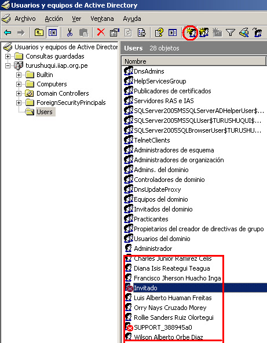Screen dimensions: 267x343
Task: Click the Forward arrow toolbar icon
Action: pyautogui.click(x=21, y=33)
